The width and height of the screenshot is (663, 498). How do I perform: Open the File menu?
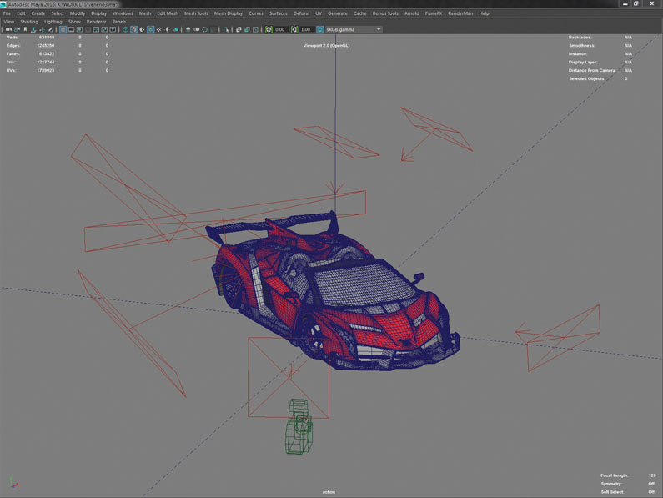click(x=8, y=13)
